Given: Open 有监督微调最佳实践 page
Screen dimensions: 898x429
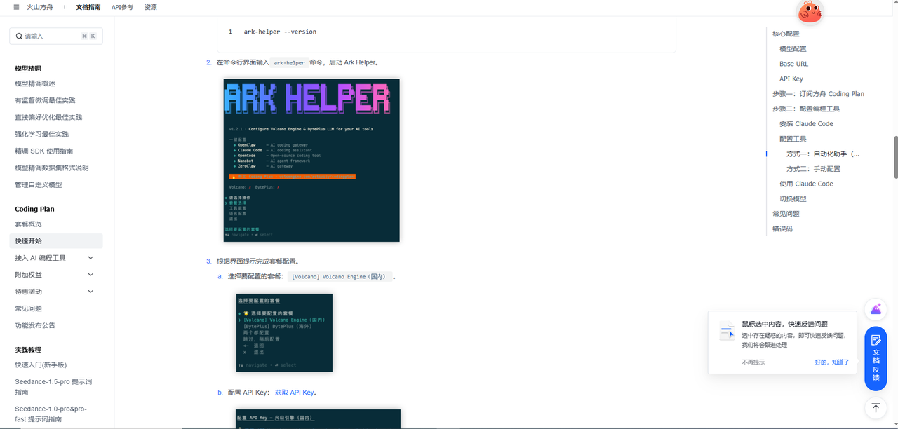Looking at the screenshot, I should [x=45, y=100].
